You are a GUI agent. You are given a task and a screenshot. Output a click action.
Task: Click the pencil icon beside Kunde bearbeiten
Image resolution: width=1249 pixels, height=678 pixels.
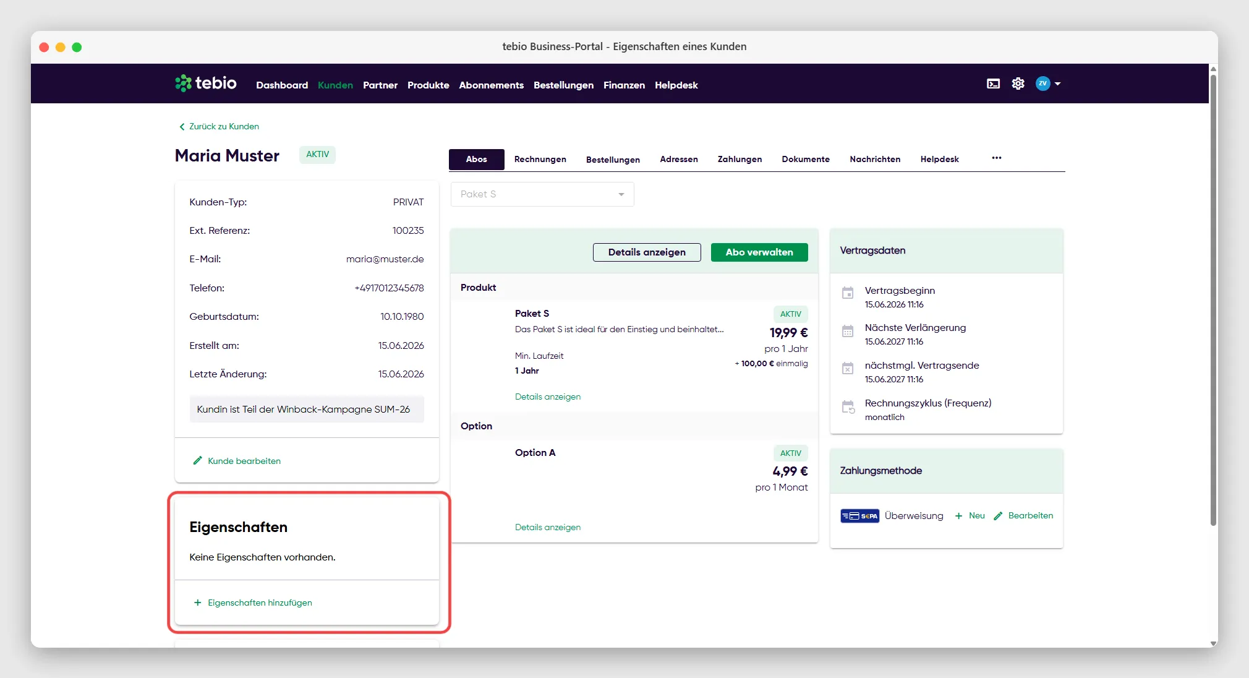pyautogui.click(x=197, y=461)
